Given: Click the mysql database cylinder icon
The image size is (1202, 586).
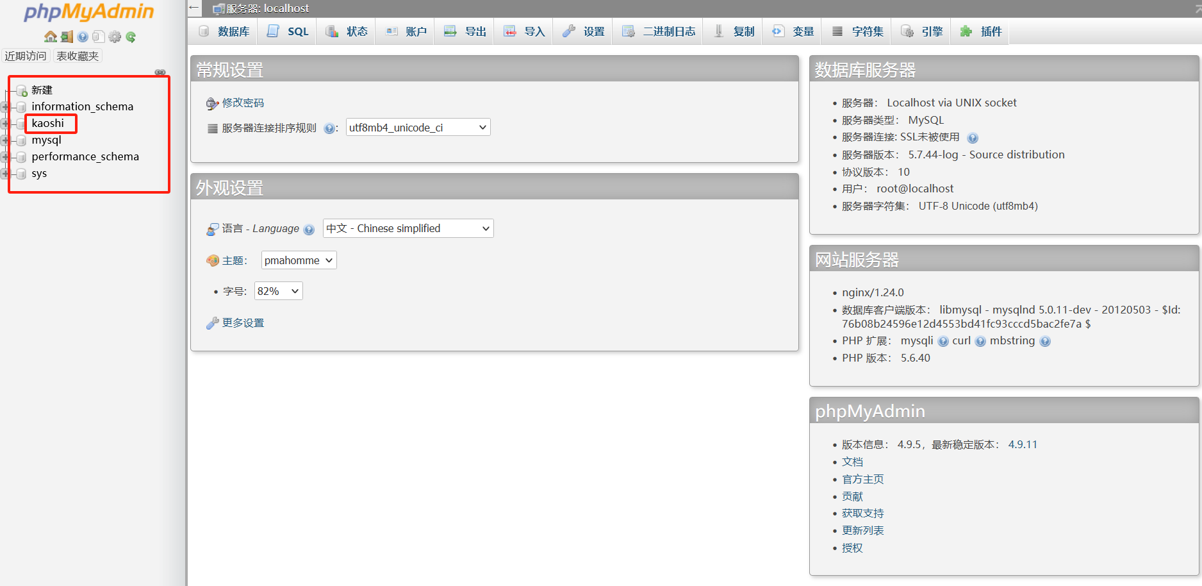Looking at the screenshot, I should [22, 140].
